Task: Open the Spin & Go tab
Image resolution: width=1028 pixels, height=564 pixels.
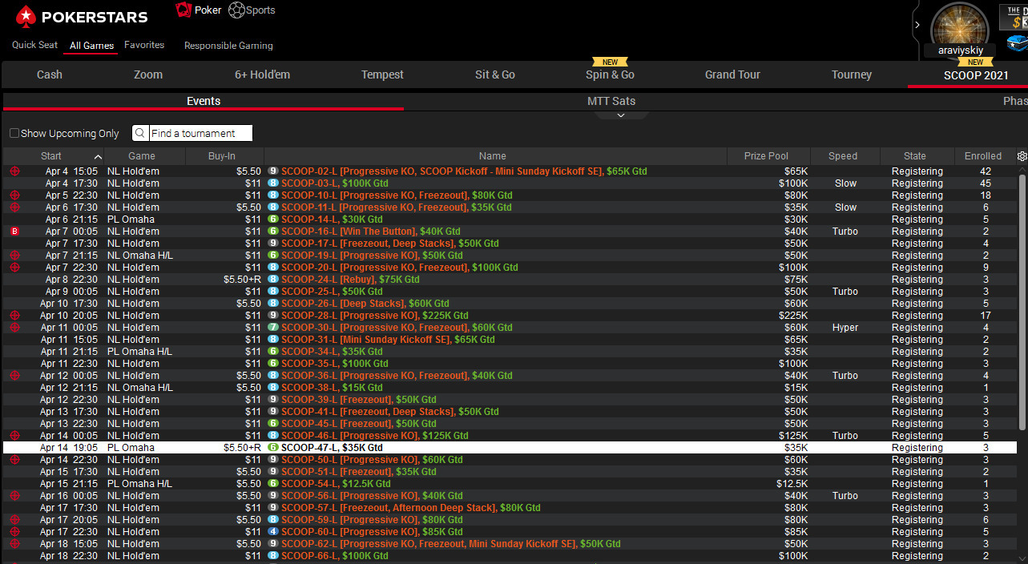Action: coord(610,75)
